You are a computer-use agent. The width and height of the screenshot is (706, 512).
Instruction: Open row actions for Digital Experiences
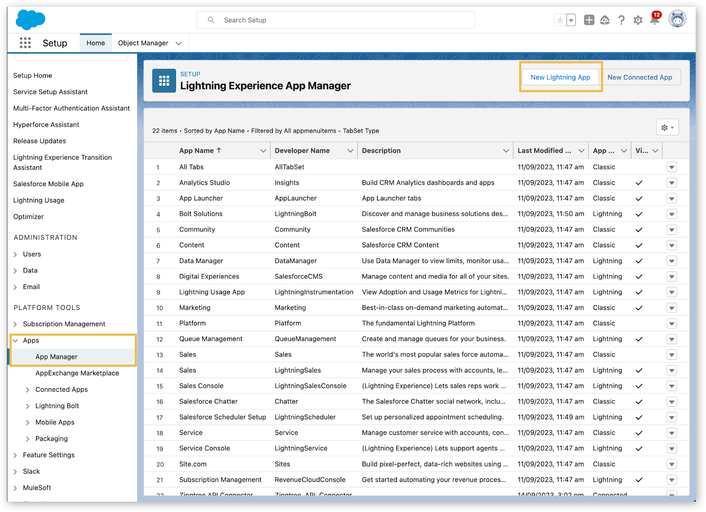672,277
